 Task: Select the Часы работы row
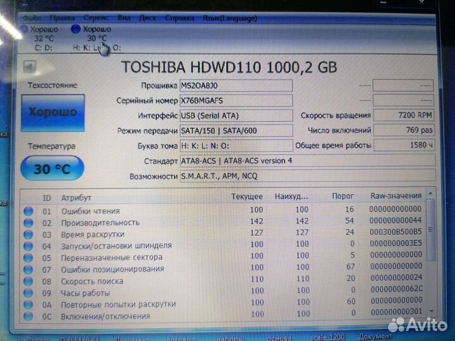(x=223, y=291)
